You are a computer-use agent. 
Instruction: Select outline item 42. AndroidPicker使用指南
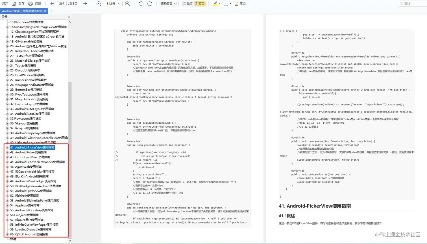[28, 152]
